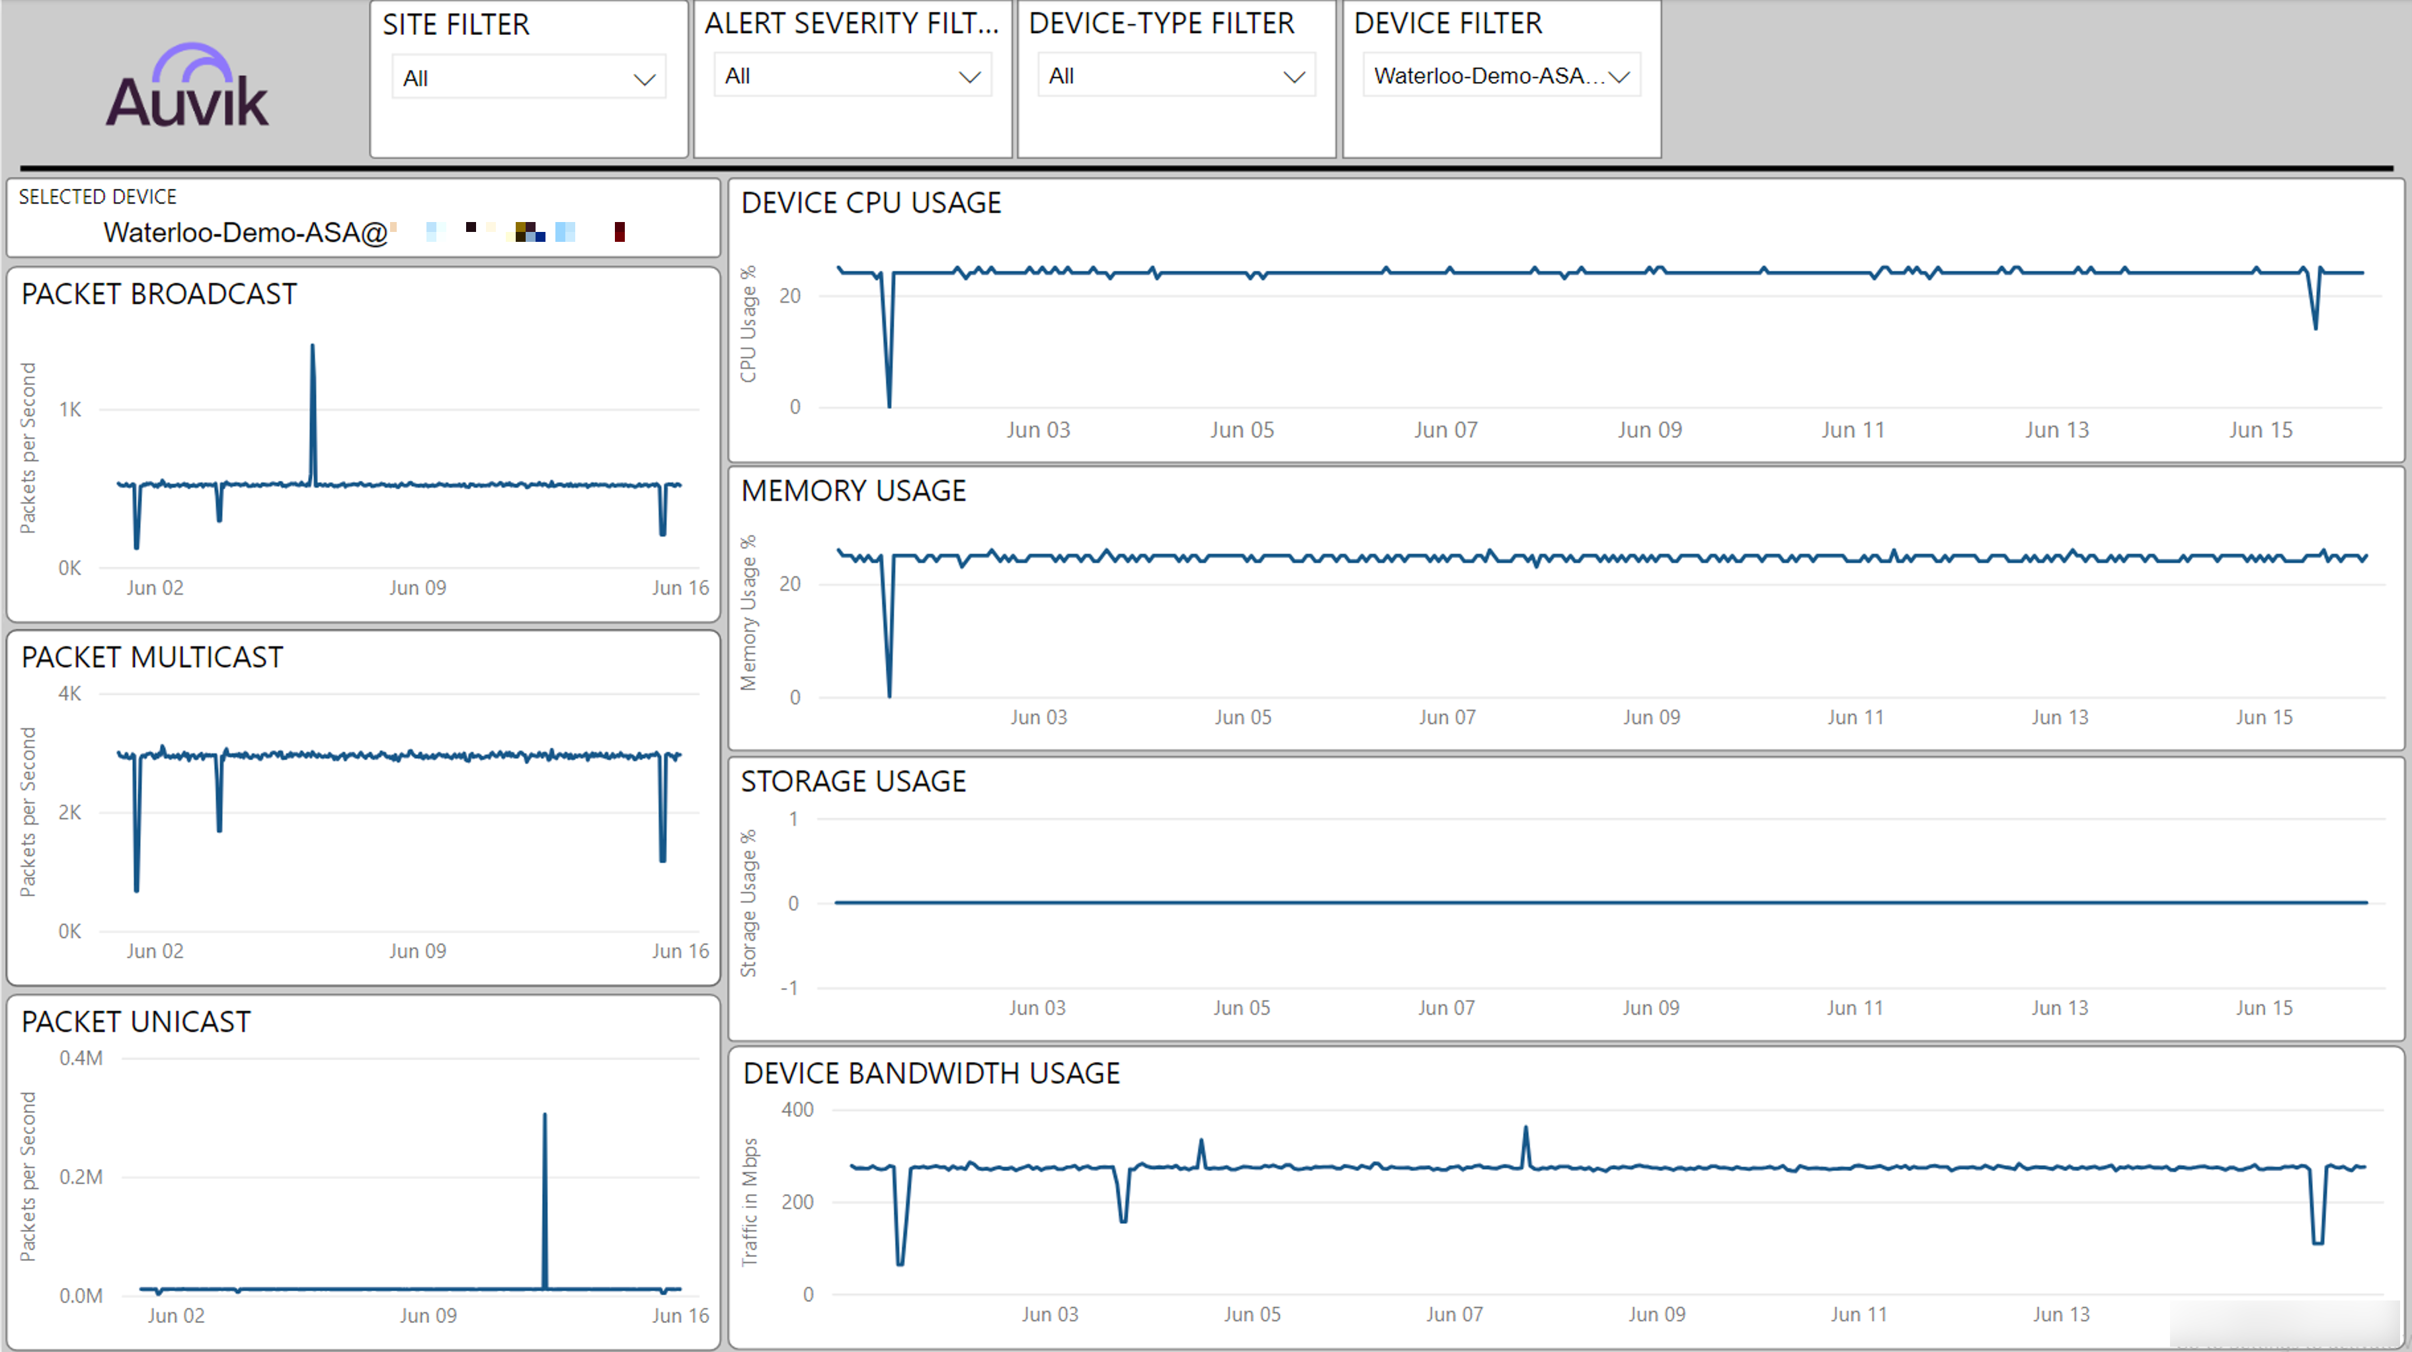Click Jun 09 label on Packet Broadcast axis
This screenshot has height=1352, width=2412.
click(x=418, y=587)
